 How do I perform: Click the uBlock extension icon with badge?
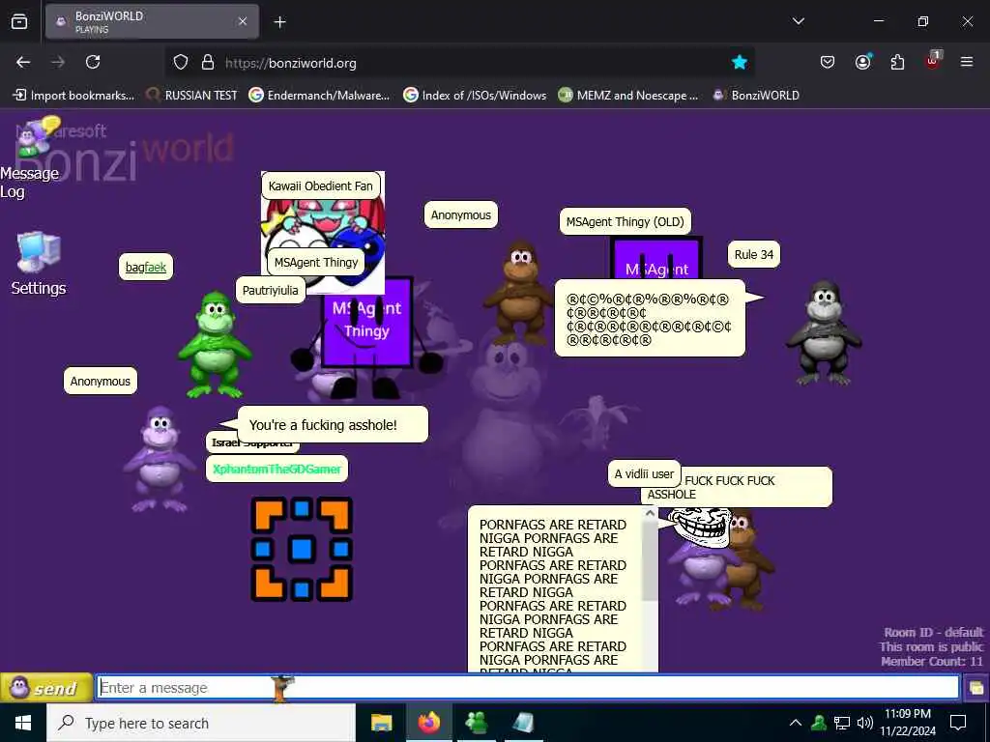[x=933, y=61]
